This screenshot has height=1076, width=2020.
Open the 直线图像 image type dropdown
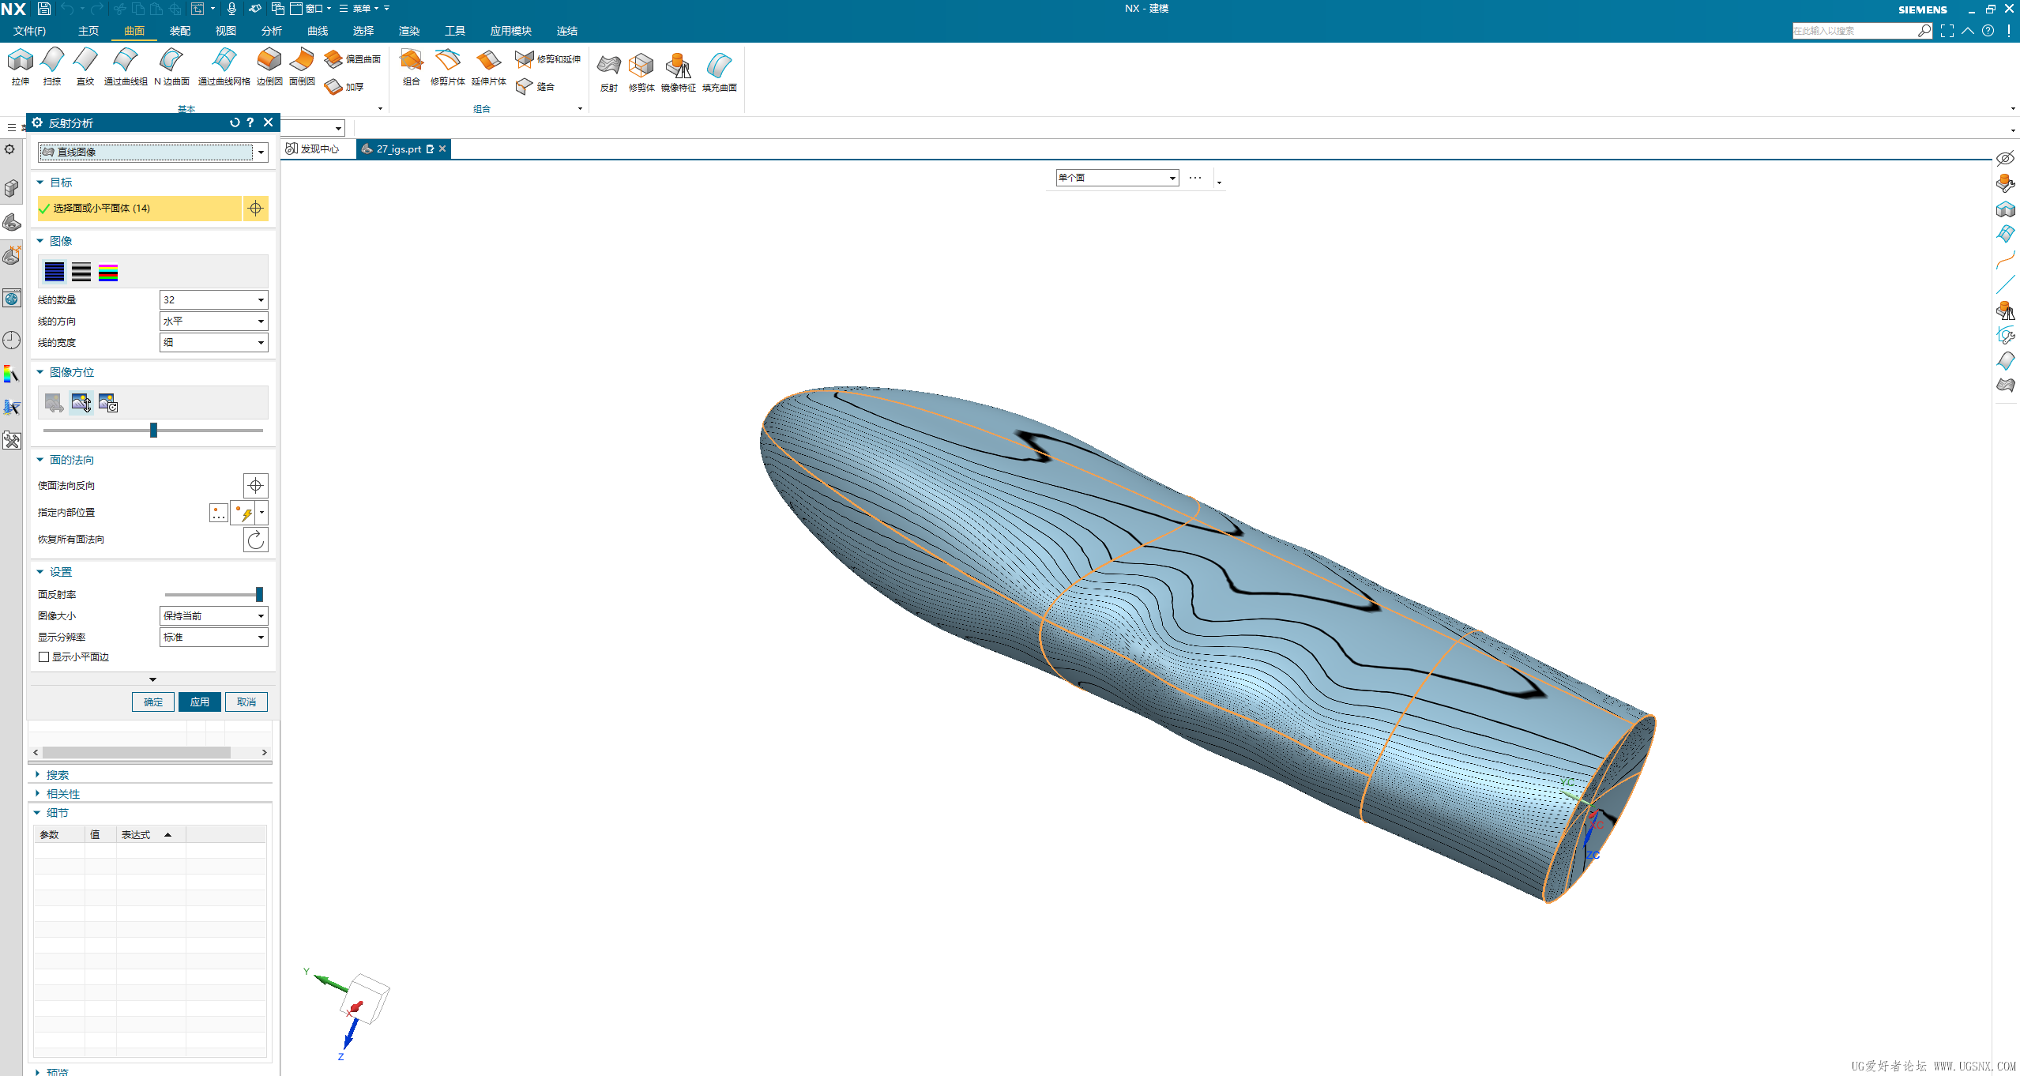click(x=153, y=152)
